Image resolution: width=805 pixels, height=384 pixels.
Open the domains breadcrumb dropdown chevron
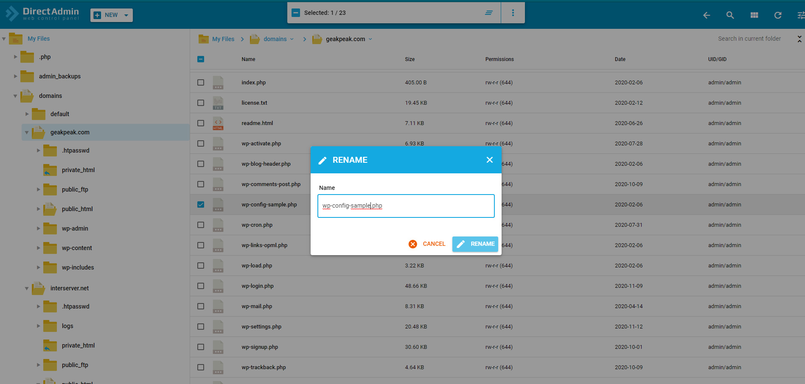point(292,39)
